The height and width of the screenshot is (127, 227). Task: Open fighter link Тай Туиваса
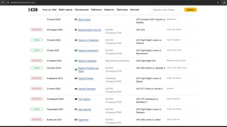click(84, 99)
